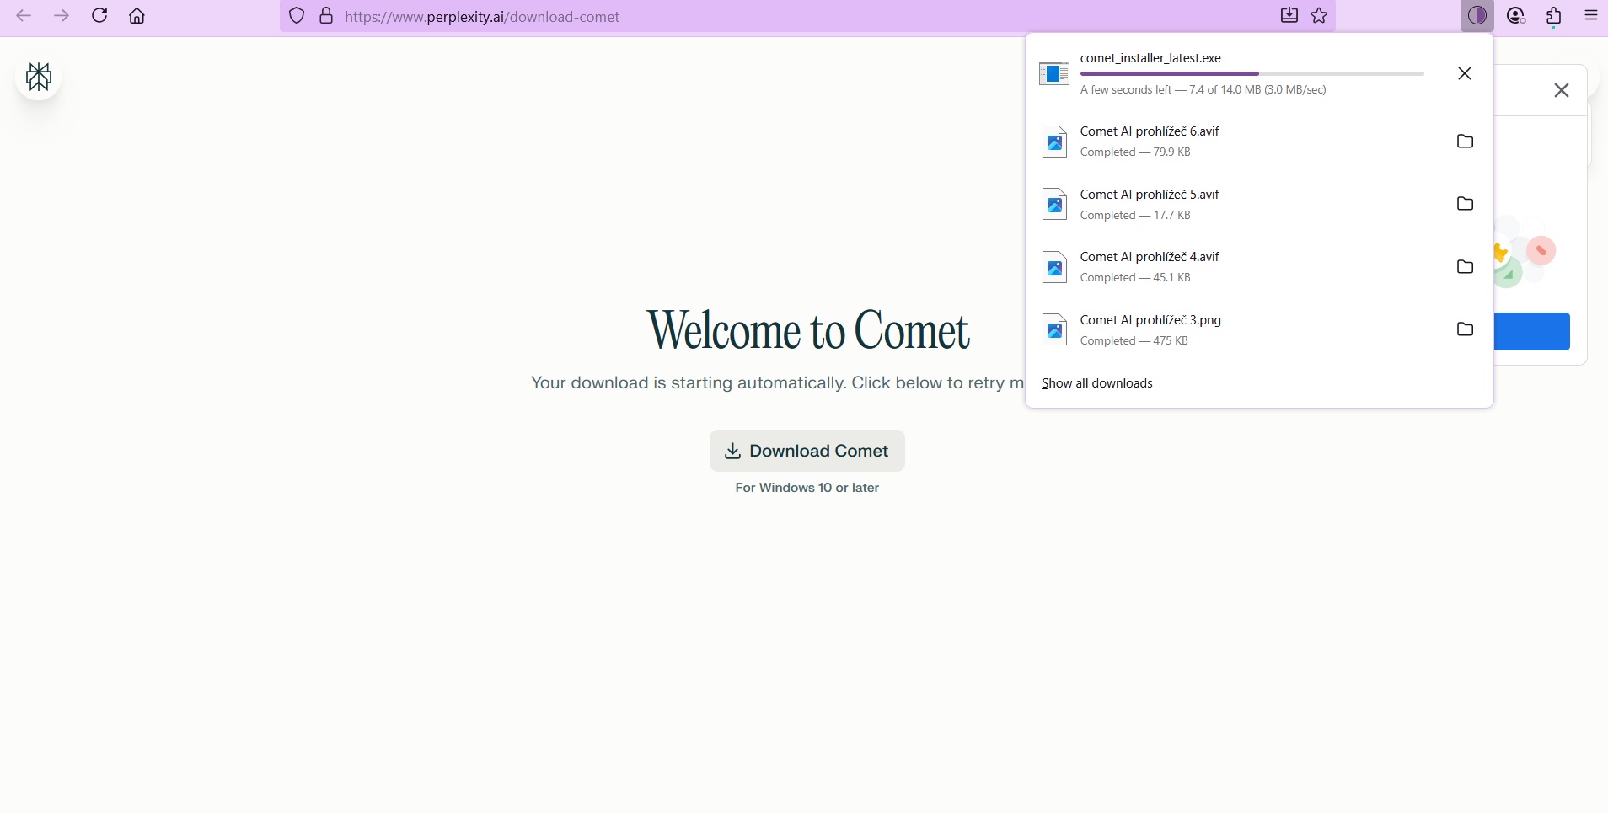Click the browser back arrow
This screenshot has height=813, width=1608.
pos(24,16)
